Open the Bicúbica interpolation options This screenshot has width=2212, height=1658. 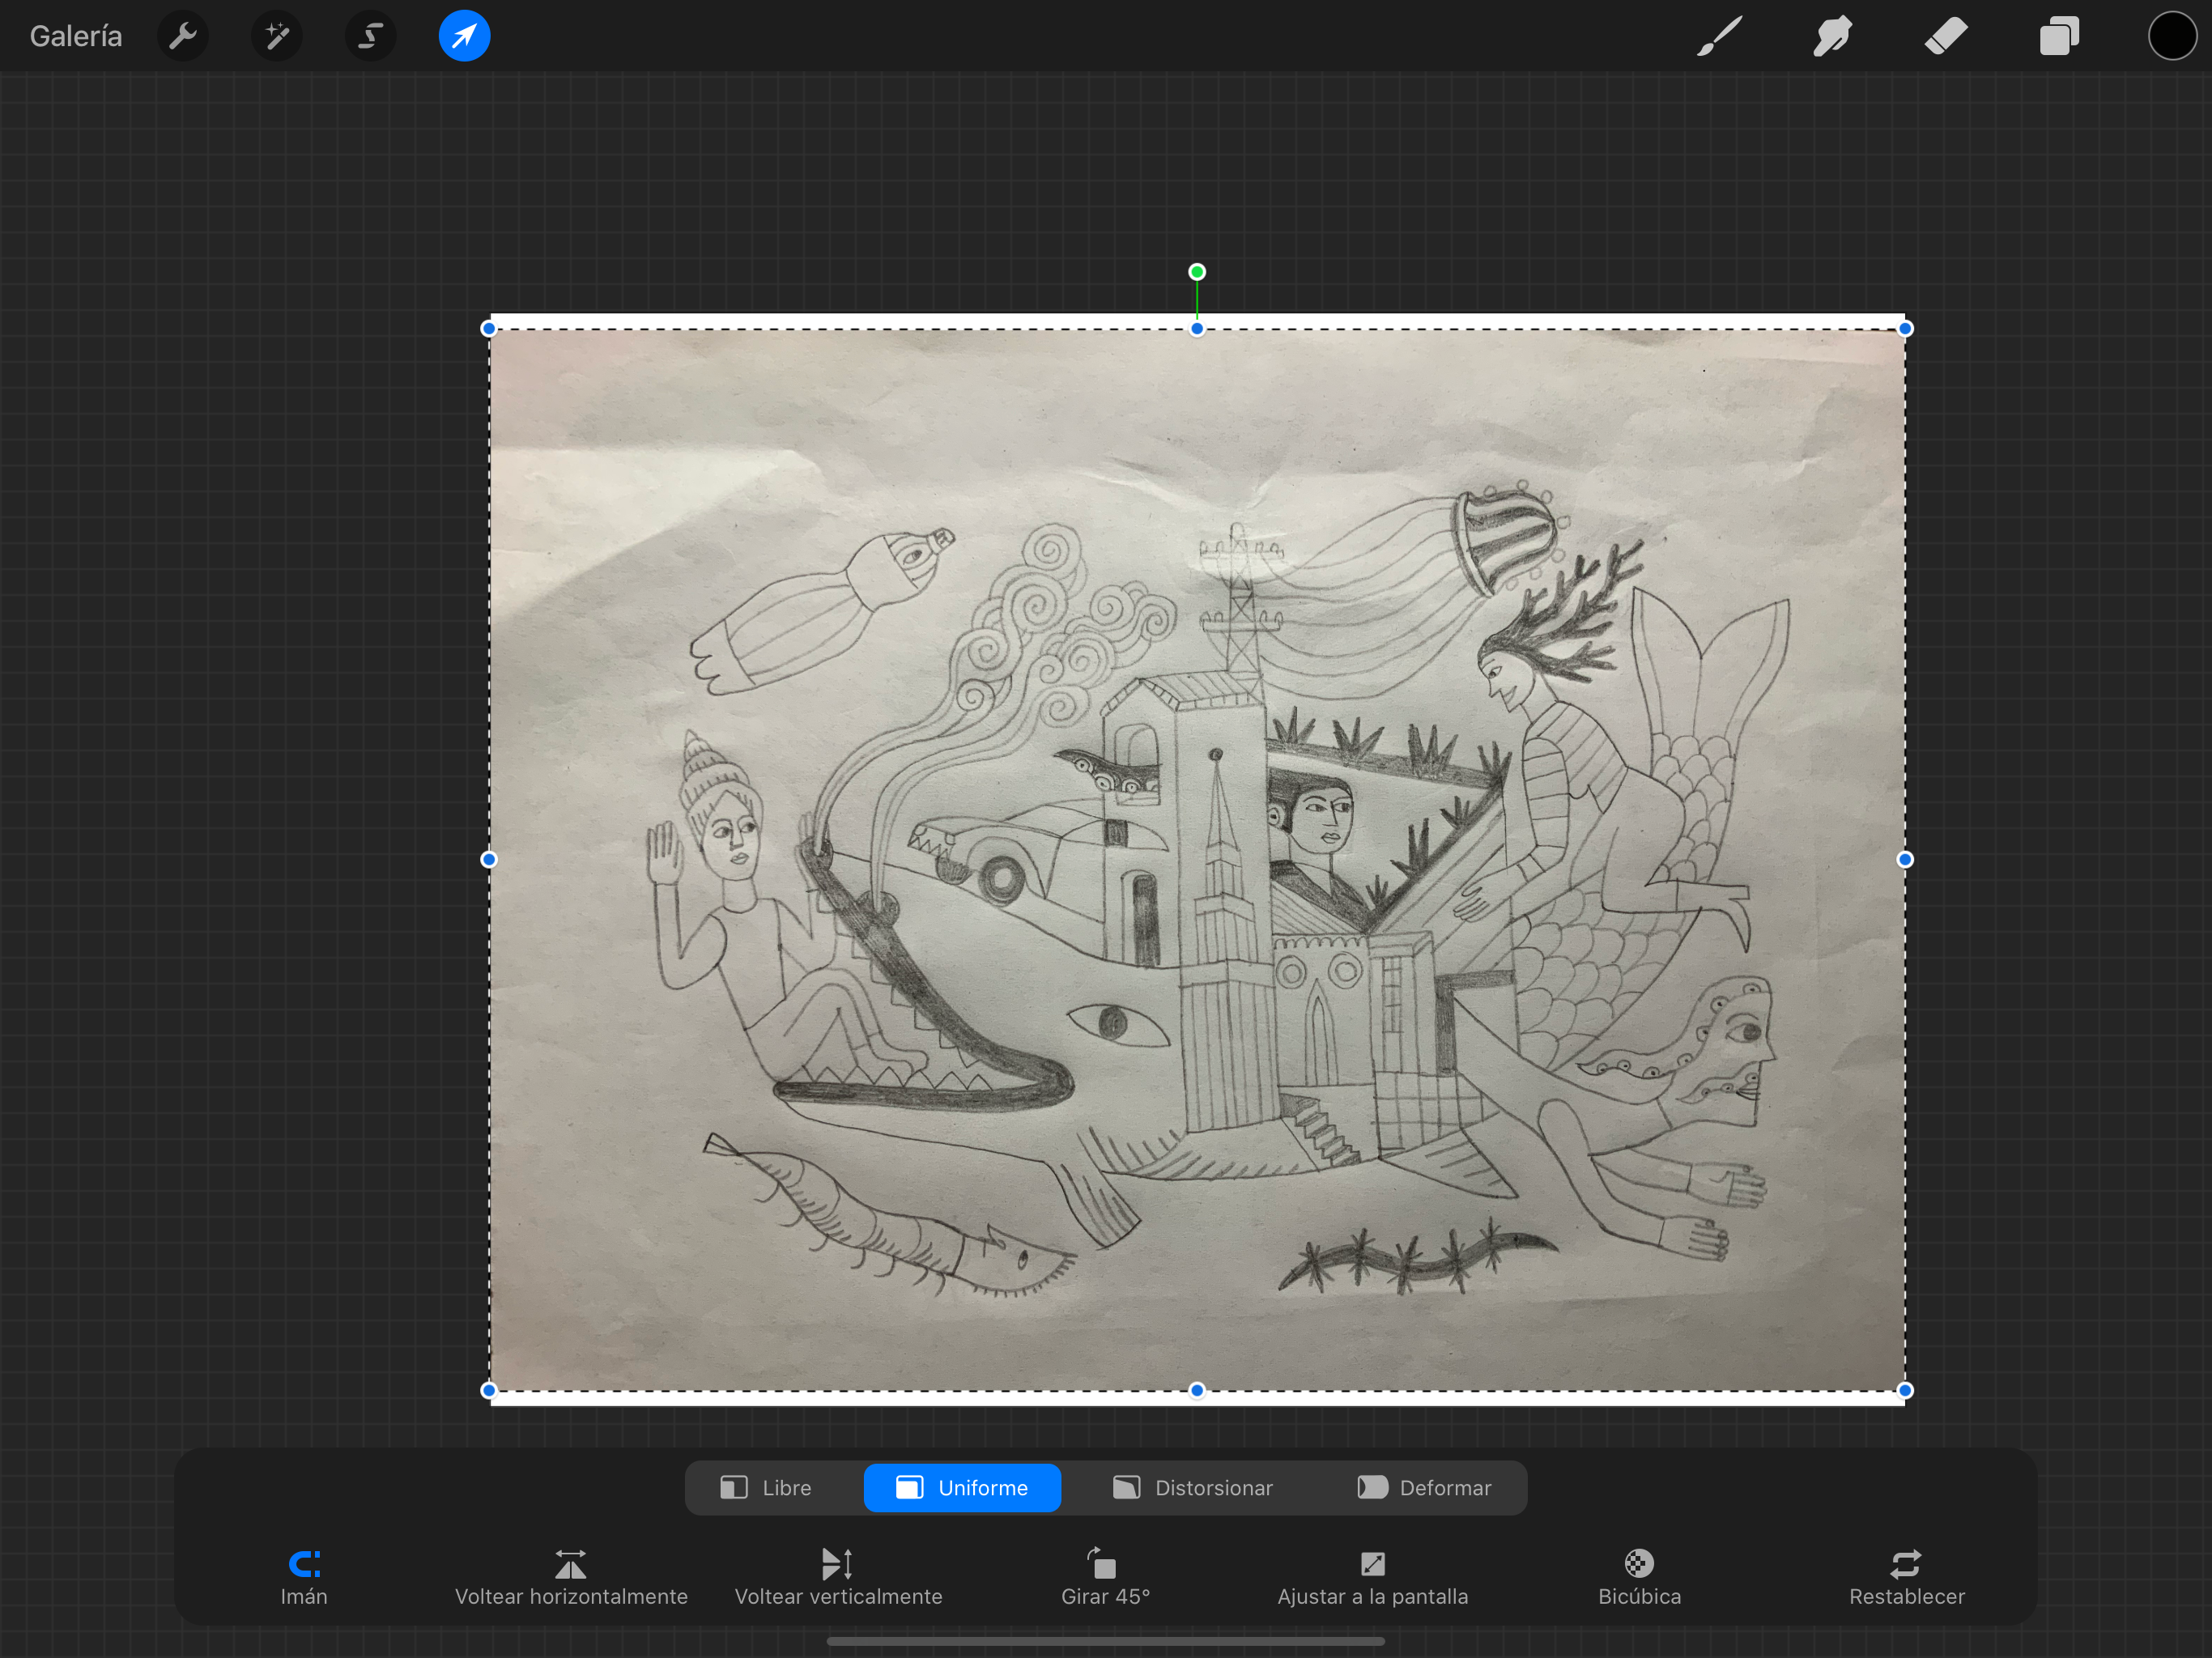(x=1639, y=1576)
